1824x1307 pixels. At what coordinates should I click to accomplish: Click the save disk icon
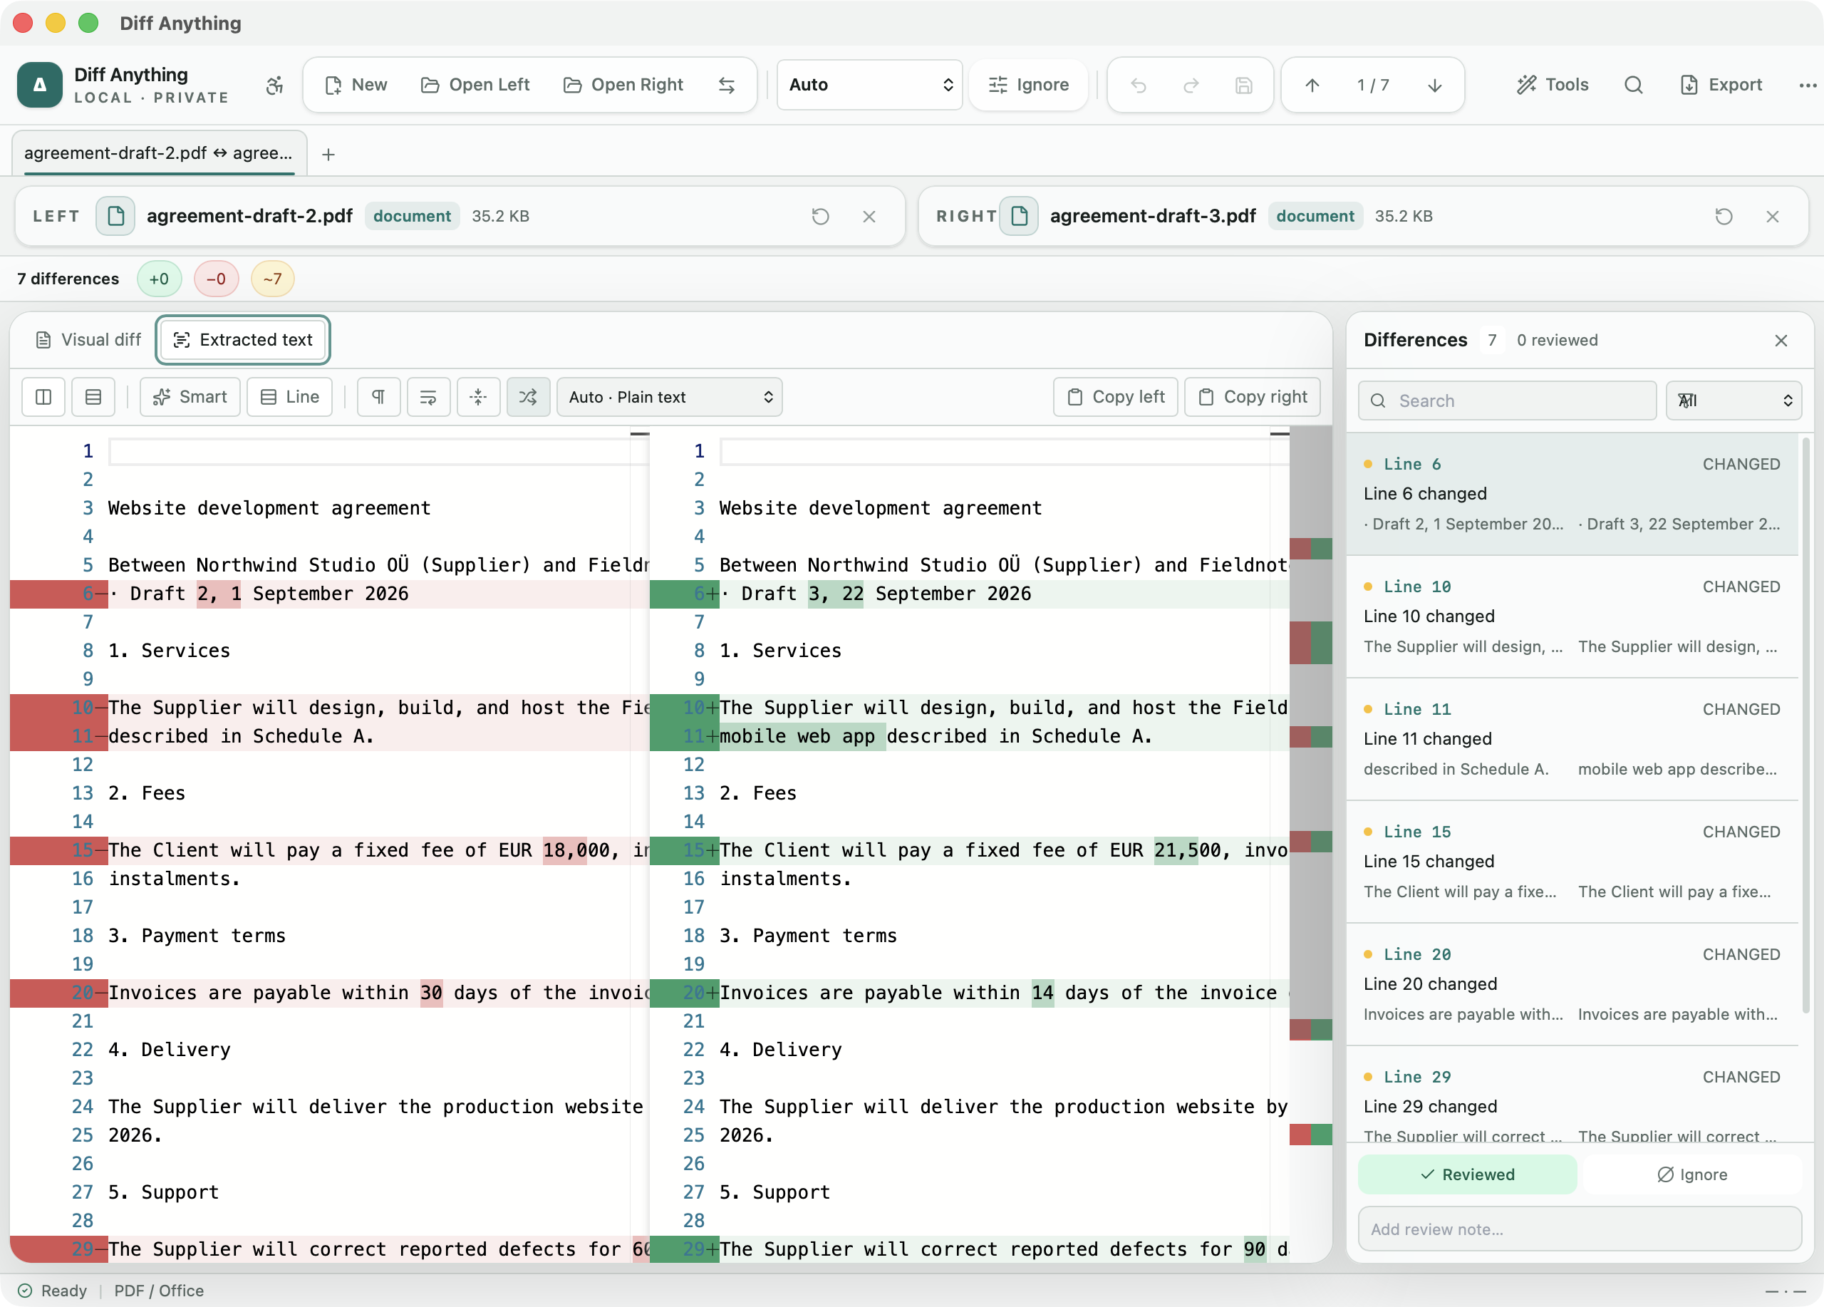pyautogui.click(x=1243, y=85)
